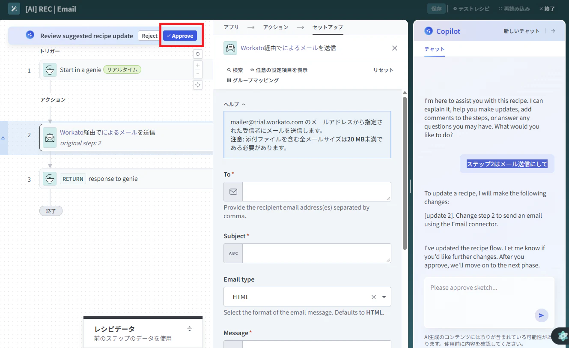569x348 pixels.
Task: Click the setup panel vertical scrollbar
Action: pyautogui.click(x=405, y=173)
